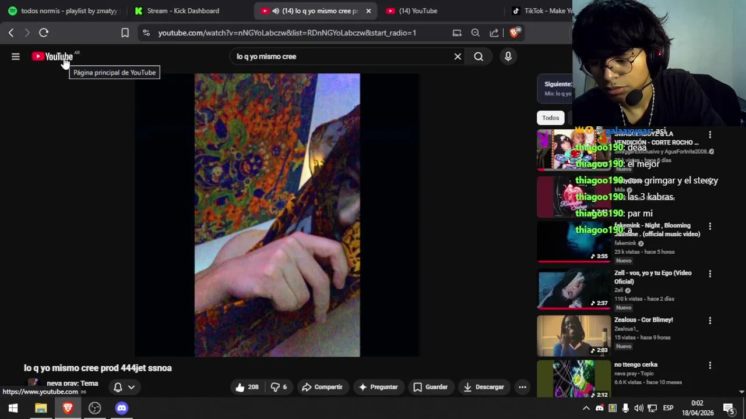Open the volume control in tray
This screenshot has width=746, height=419.
coord(639,408)
